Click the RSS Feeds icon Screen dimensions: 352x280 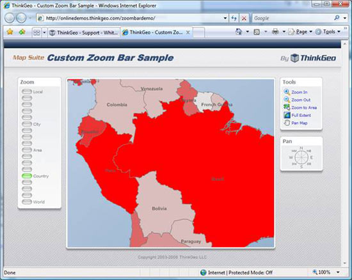pos(257,32)
